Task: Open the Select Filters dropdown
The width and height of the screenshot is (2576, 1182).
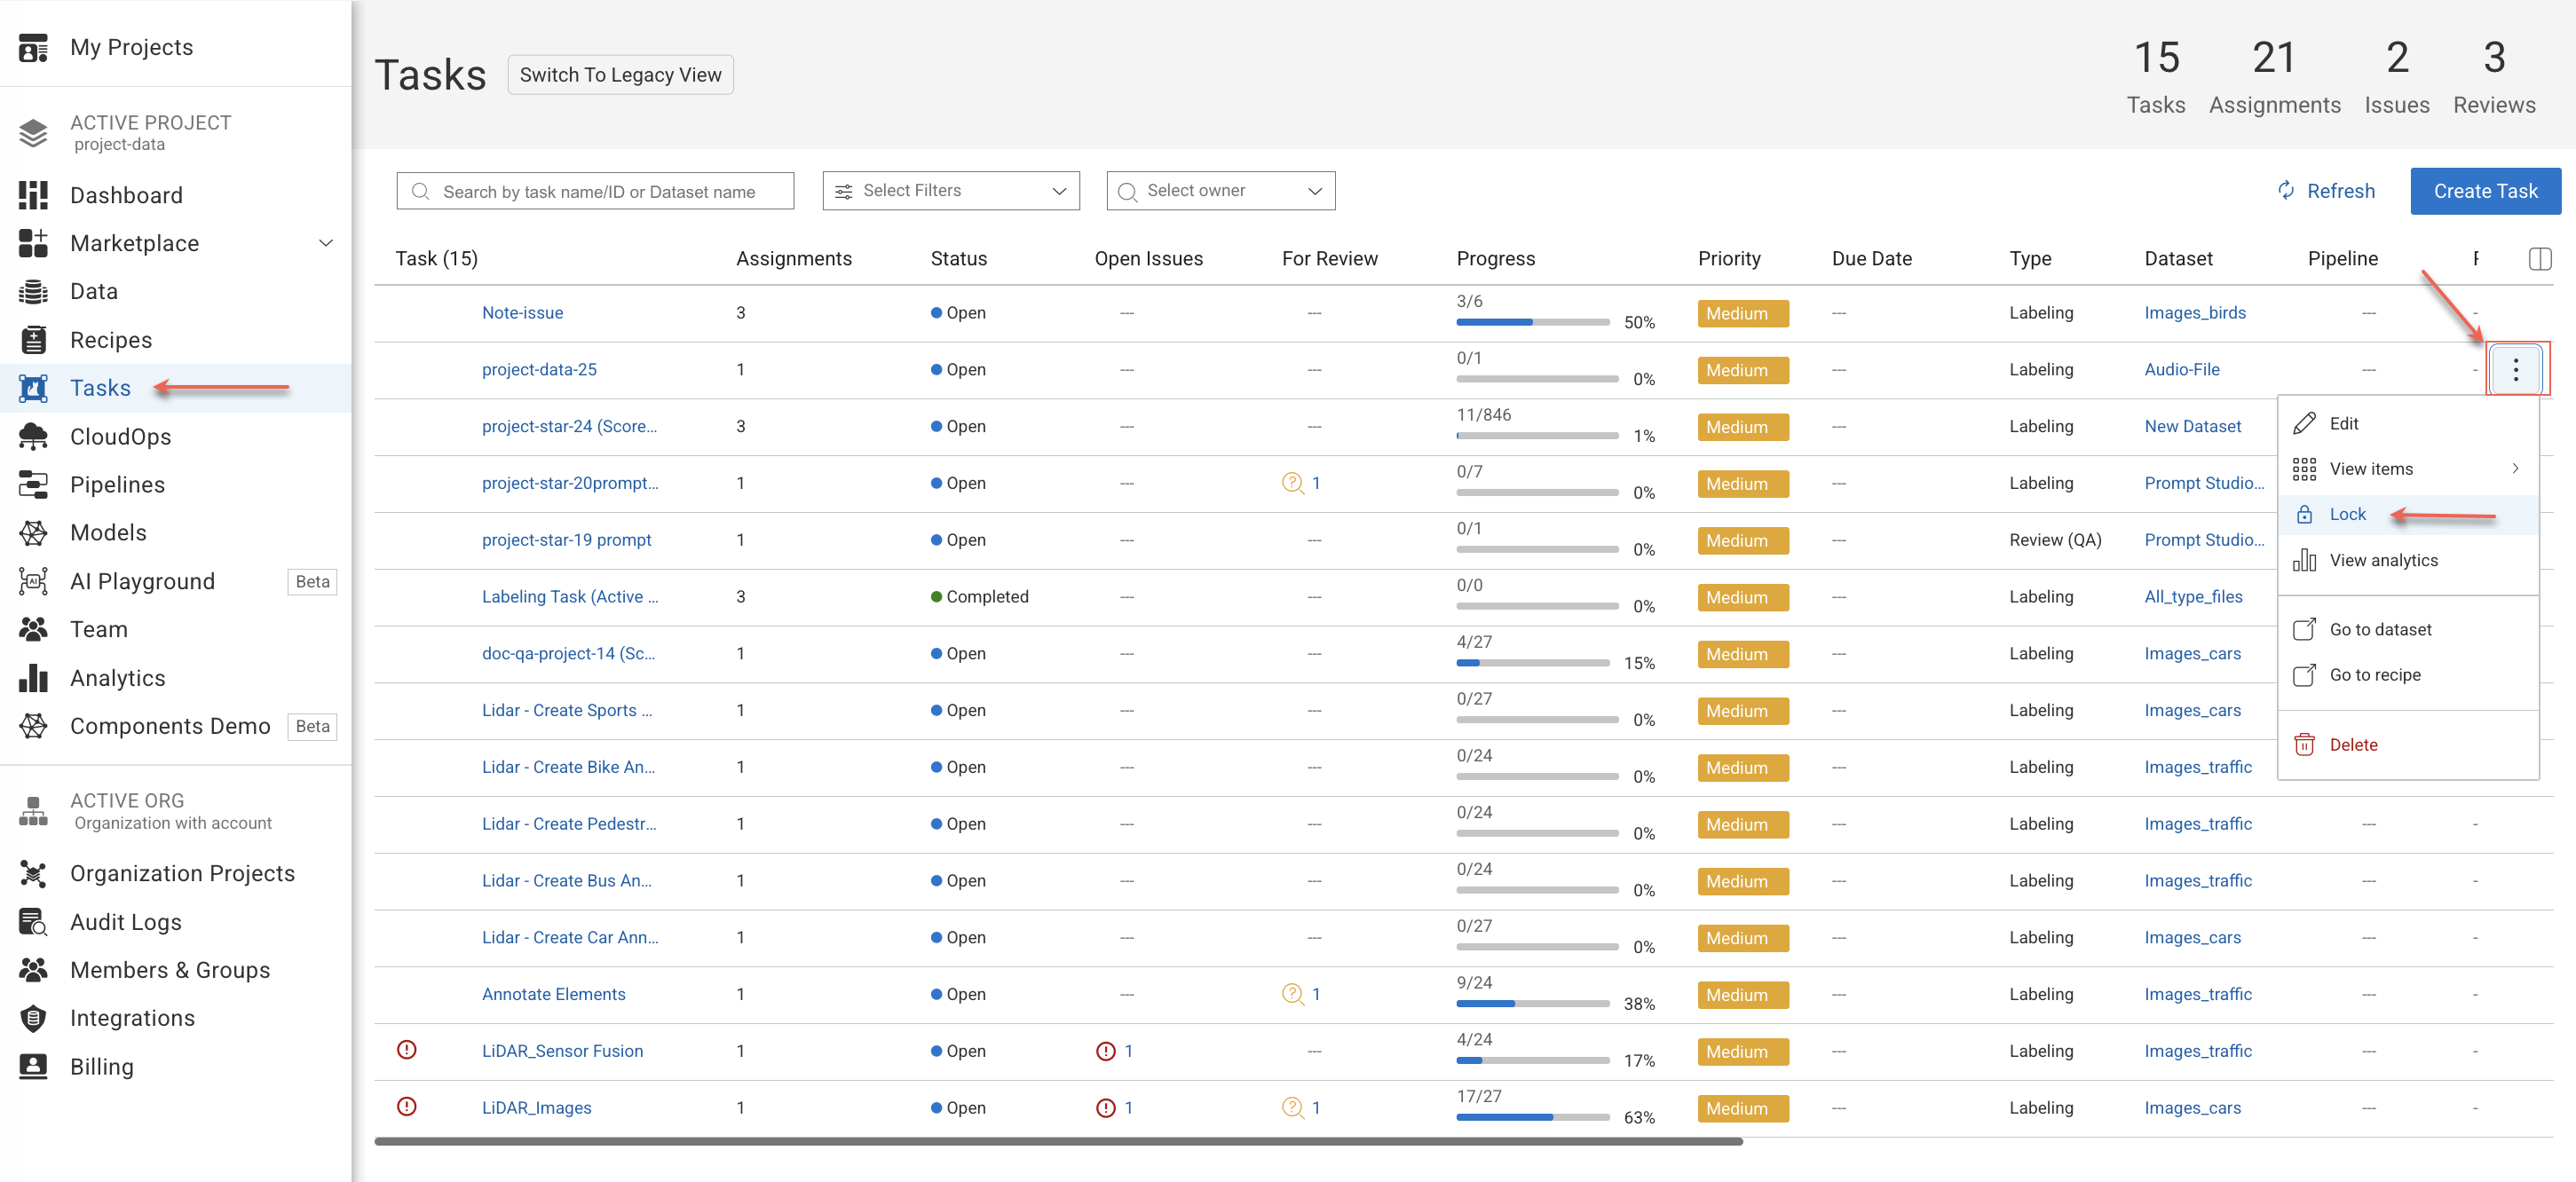Action: (950, 191)
